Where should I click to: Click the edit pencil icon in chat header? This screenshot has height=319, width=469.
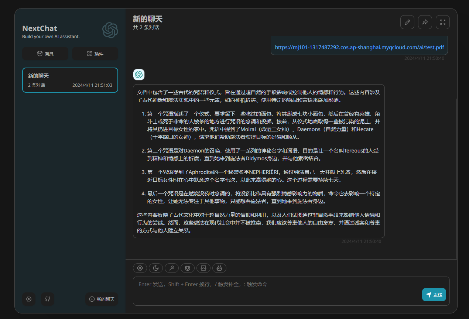[407, 22]
